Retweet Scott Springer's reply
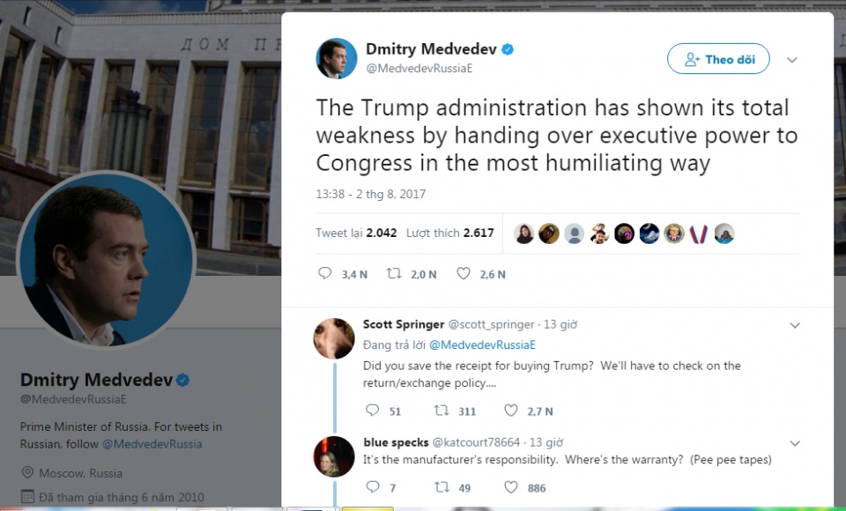The height and width of the screenshot is (511, 846). pyautogui.click(x=441, y=411)
